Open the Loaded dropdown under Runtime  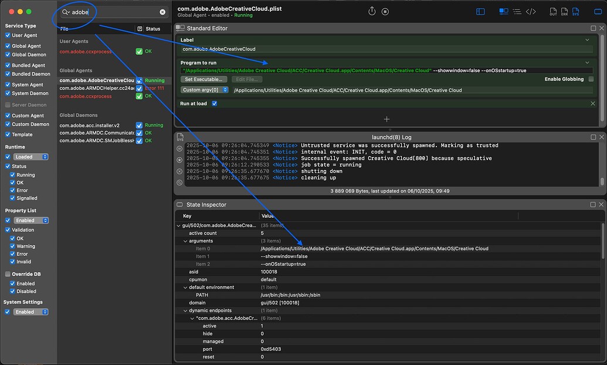30,157
